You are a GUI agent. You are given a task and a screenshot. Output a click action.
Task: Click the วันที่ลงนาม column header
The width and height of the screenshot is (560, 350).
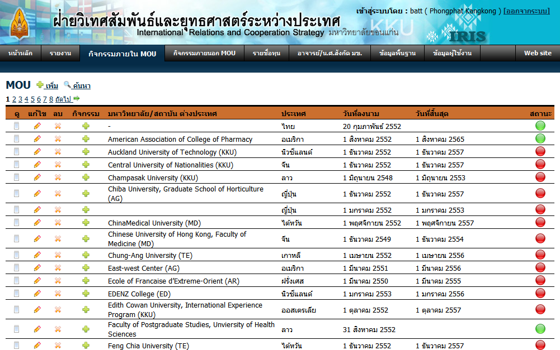[x=361, y=114]
